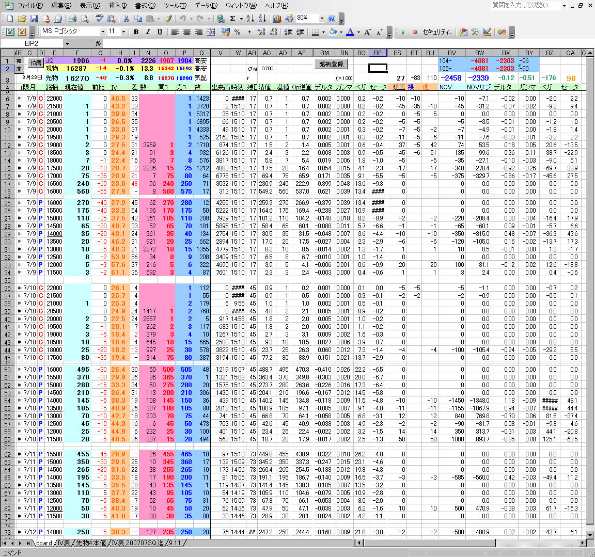Open the ファイル(F) menu
Viewport: 595px width, 557px height.
coord(30,5)
